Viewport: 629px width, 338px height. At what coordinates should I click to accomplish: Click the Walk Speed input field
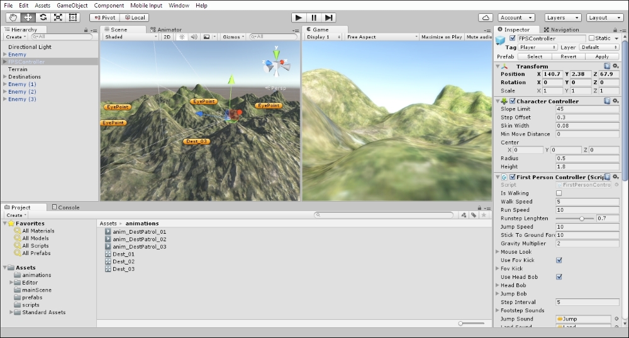tap(587, 202)
